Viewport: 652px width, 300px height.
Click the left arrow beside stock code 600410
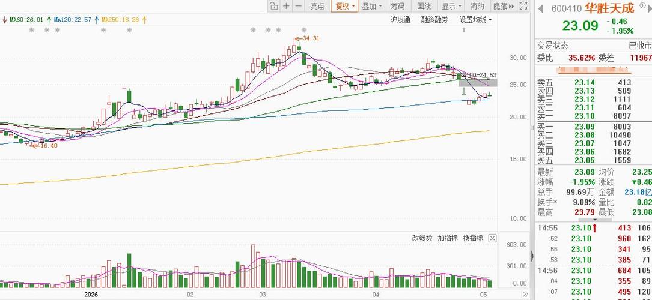click(x=541, y=8)
